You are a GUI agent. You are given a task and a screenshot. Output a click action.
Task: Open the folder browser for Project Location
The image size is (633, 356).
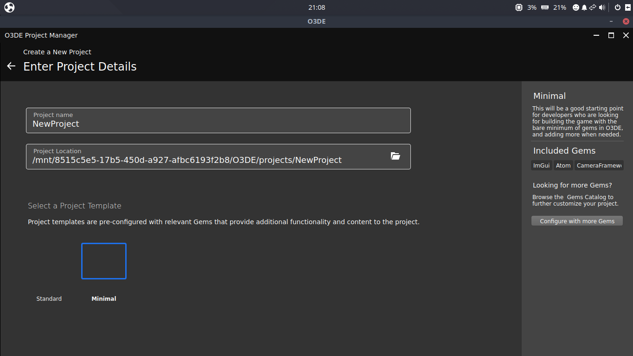point(395,156)
